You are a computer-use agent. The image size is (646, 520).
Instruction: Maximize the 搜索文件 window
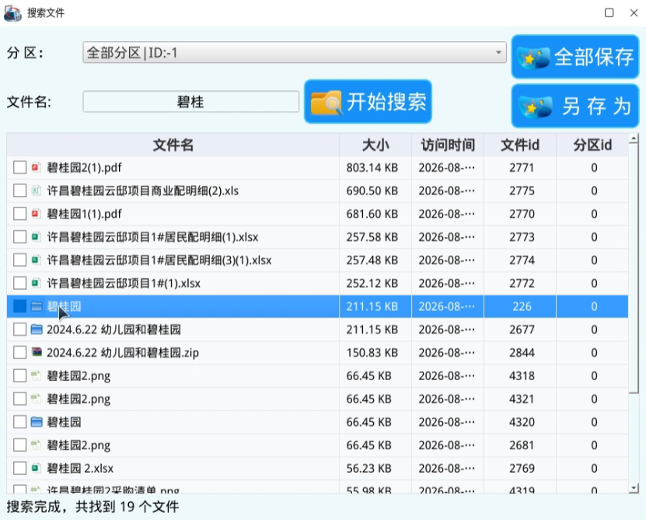[x=609, y=12]
